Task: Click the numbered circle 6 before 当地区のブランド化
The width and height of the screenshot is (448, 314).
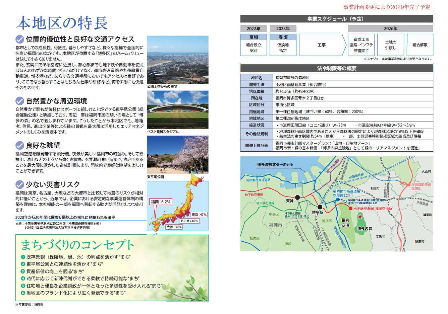Action: (x=23, y=293)
